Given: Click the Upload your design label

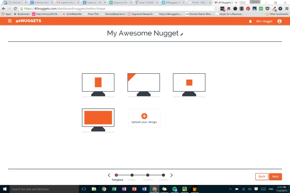Looking at the screenshot, I should pyautogui.click(x=144, y=122).
